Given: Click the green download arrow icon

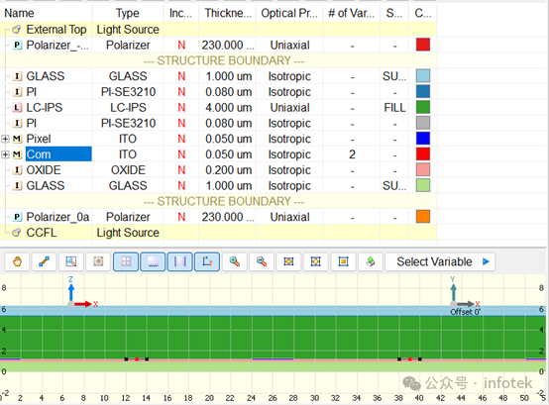Looking at the screenshot, I should 371,261.
